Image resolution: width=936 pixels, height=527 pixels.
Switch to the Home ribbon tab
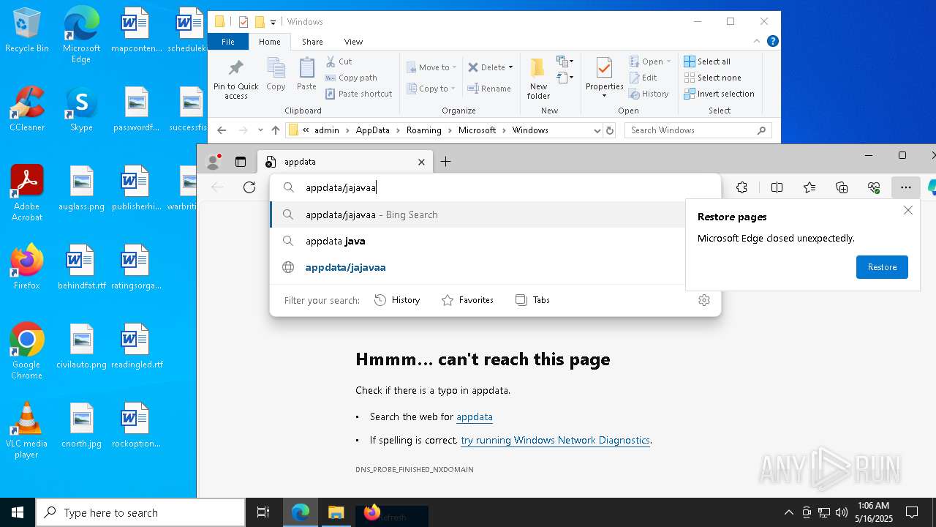point(269,42)
